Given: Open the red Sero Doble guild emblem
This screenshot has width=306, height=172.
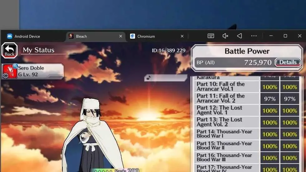Looking at the screenshot, I should point(9,72).
